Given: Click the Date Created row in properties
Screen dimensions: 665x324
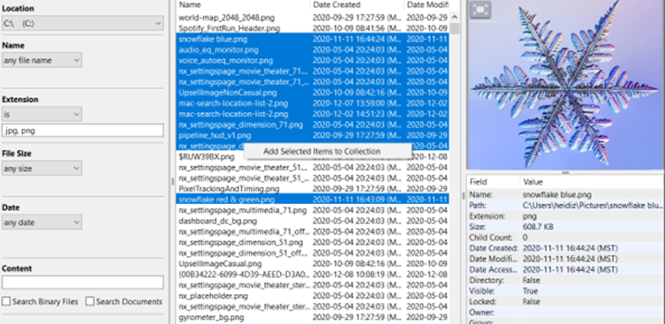Looking at the screenshot, I should click(x=565, y=248).
